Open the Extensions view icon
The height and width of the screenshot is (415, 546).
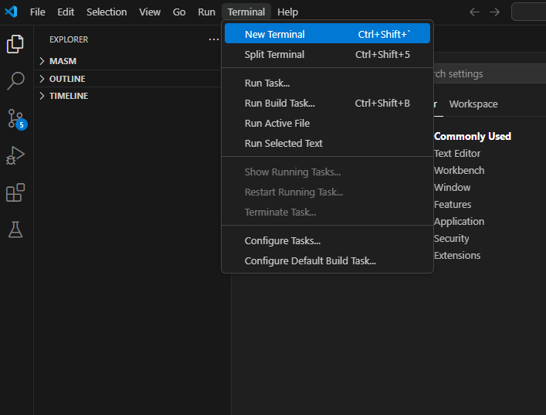[15, 192]
